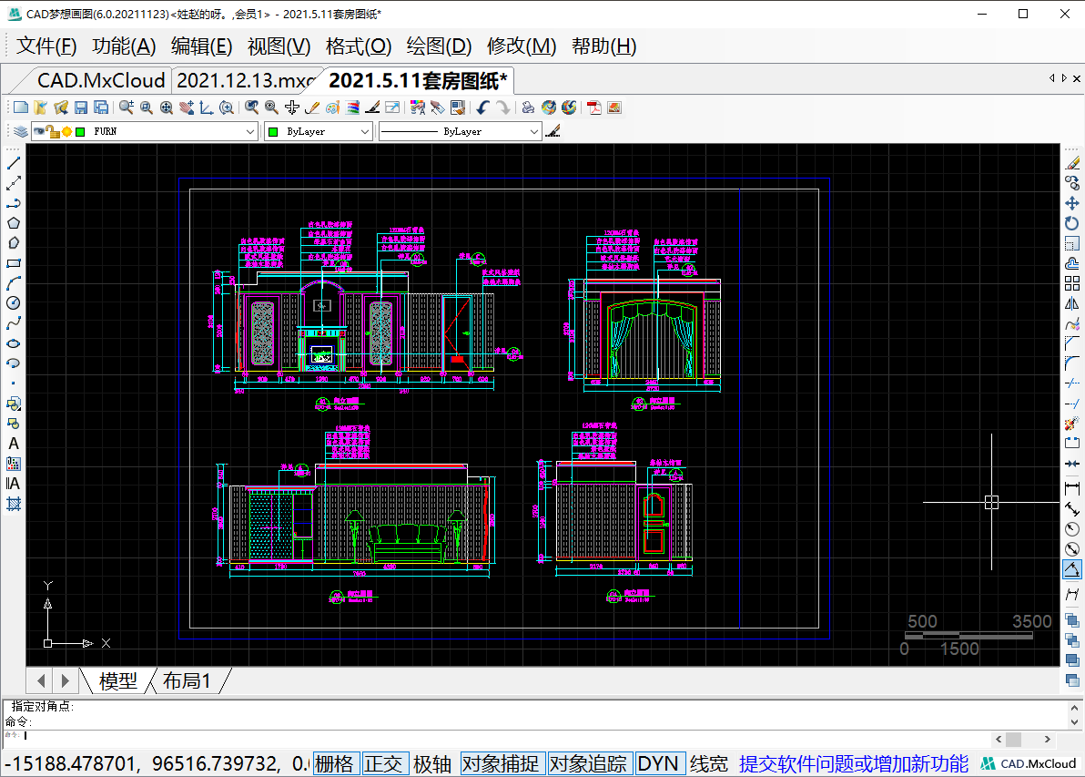Select the Angular dimension tool
1085x777 pixels.
point(1072,570)
